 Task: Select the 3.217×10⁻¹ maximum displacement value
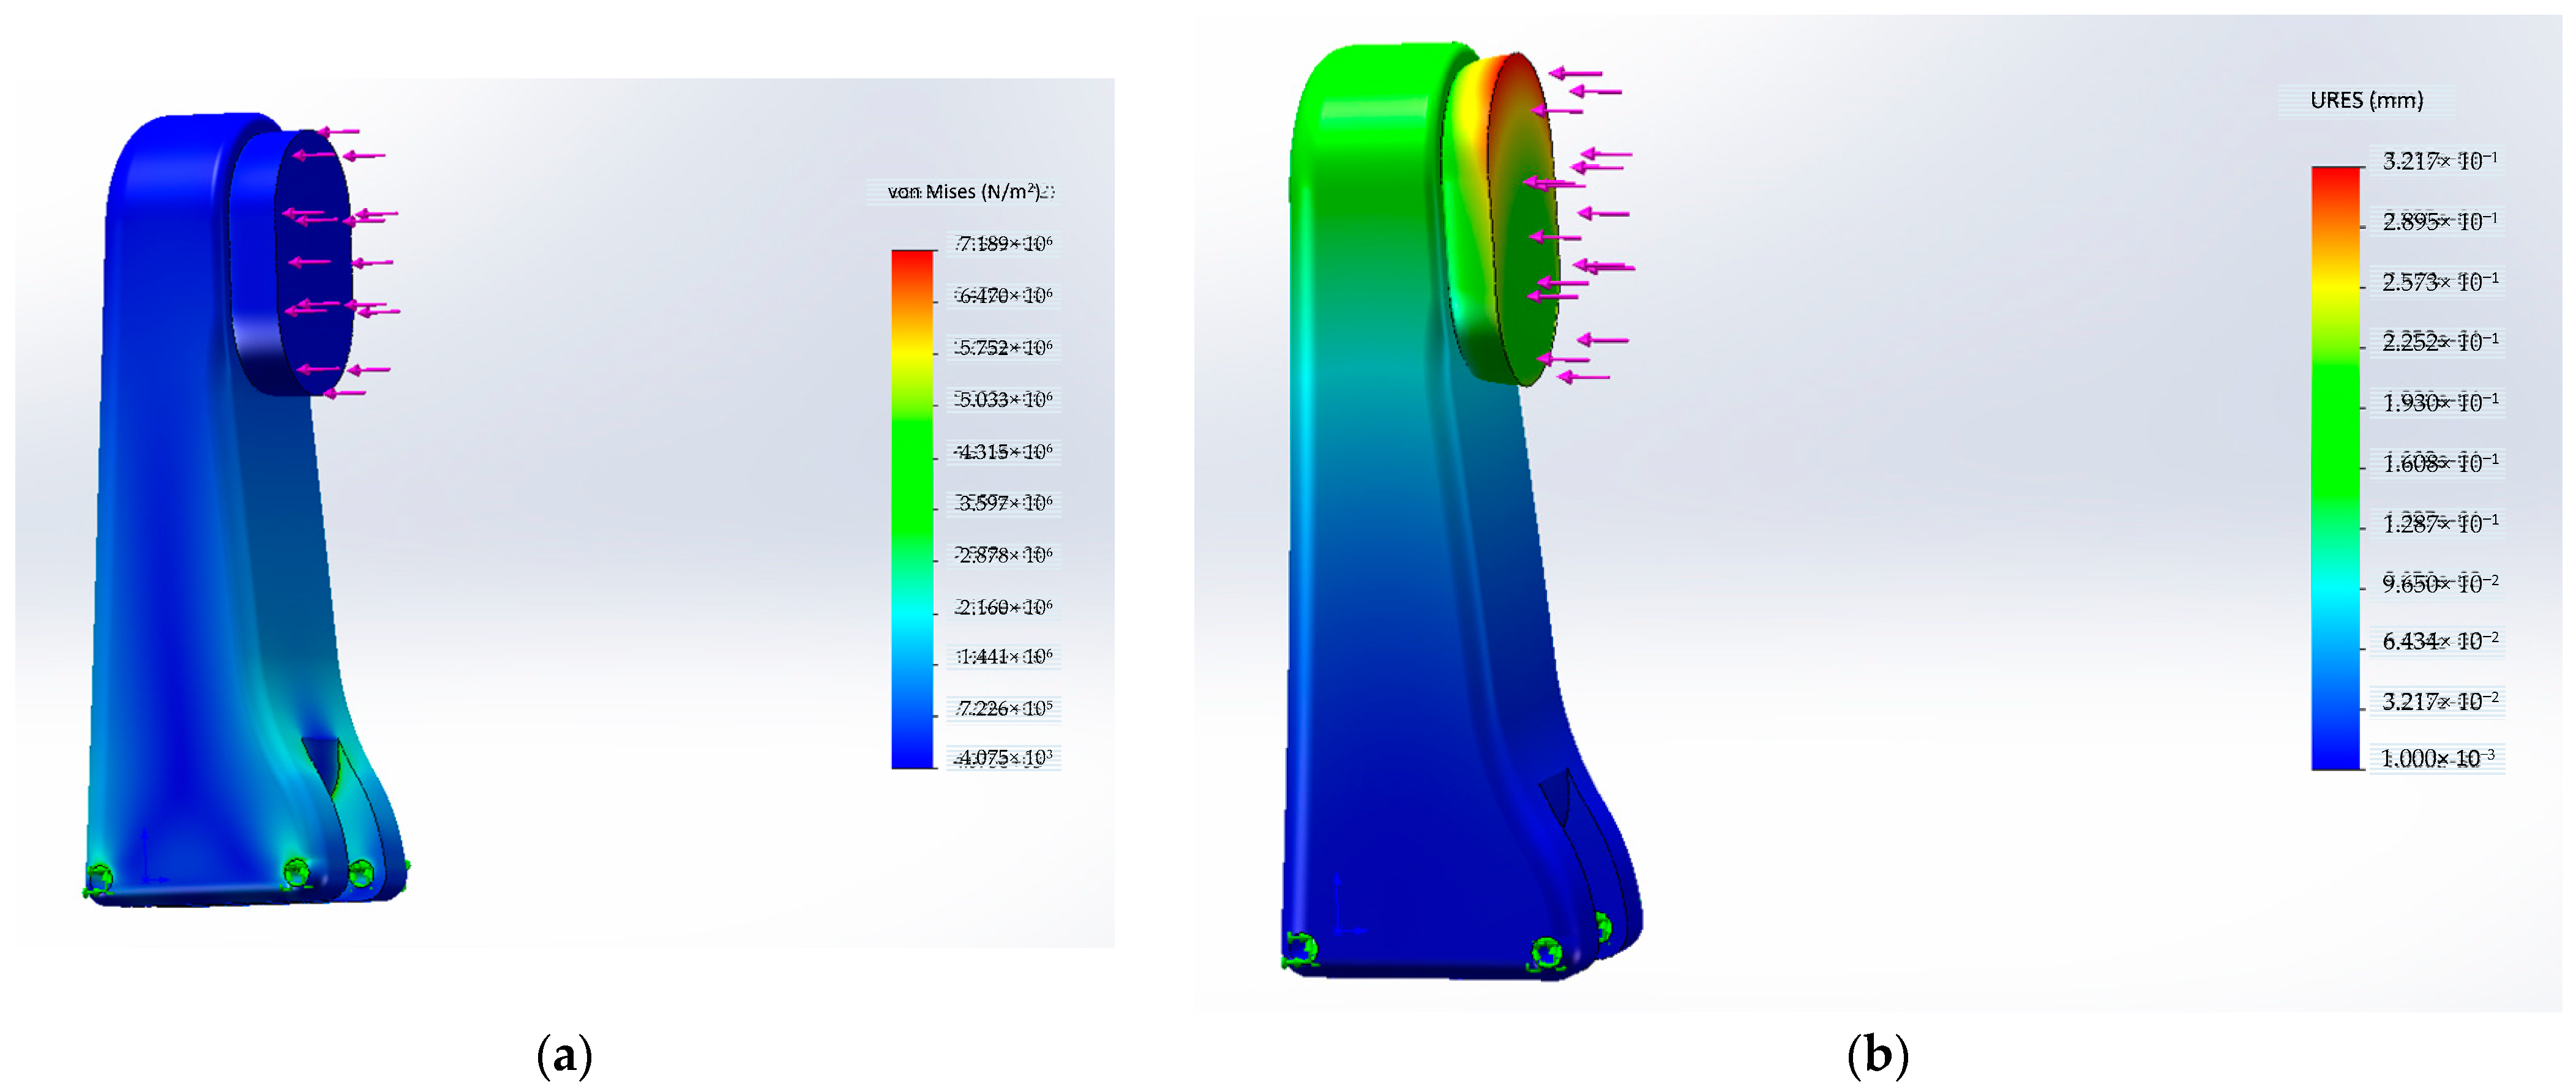tap(2439, 160)
